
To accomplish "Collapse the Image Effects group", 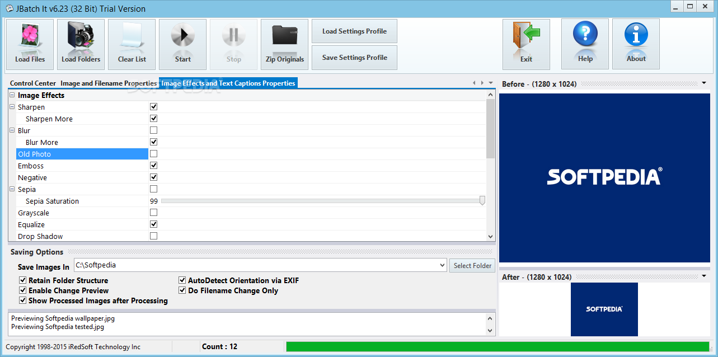I will [x=12, y=95].
